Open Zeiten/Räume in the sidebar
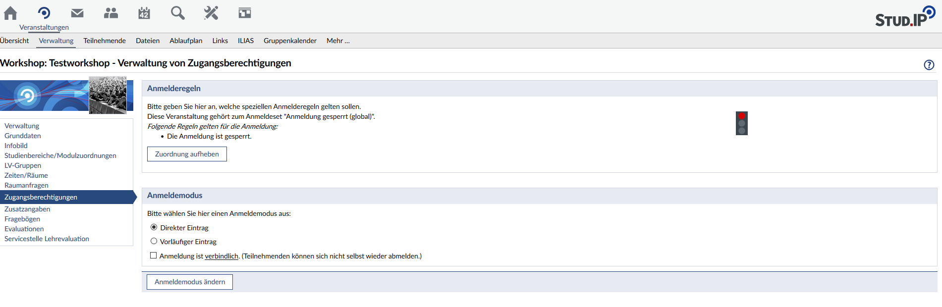 (26, 175)
